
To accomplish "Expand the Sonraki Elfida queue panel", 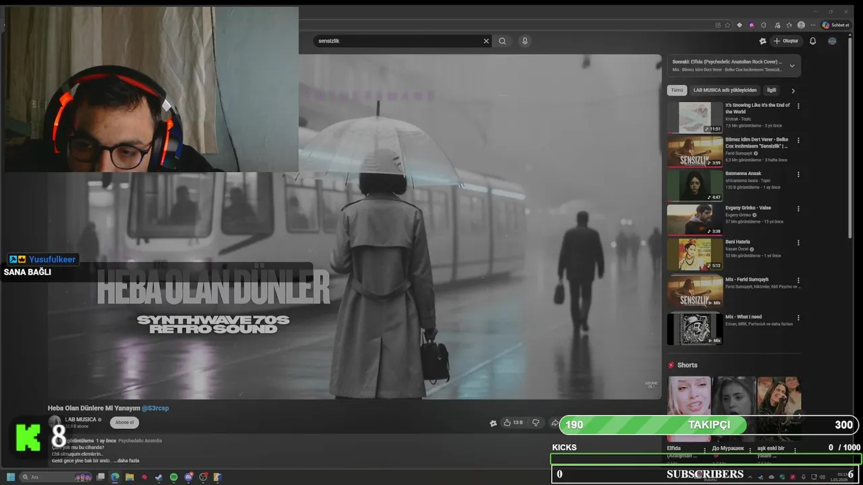I will (792, 65).
